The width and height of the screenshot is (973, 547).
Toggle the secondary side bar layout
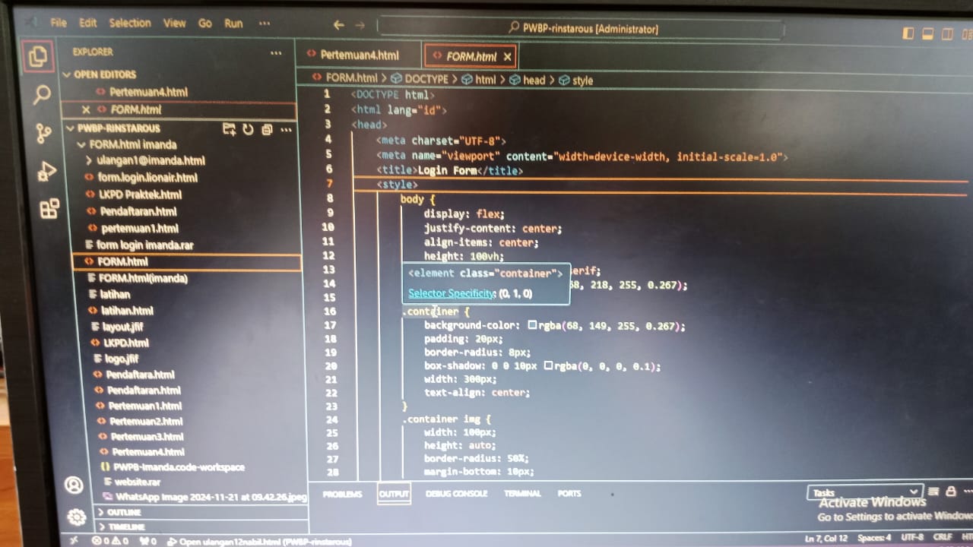[x=947, y=33]
